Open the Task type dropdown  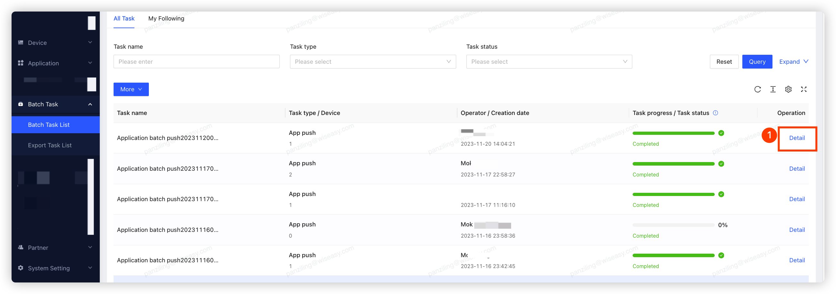pos(372,61)
